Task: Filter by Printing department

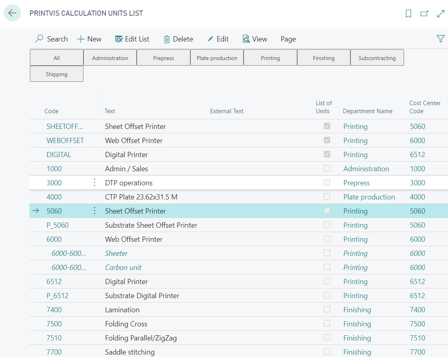Action: pos(270,58)
